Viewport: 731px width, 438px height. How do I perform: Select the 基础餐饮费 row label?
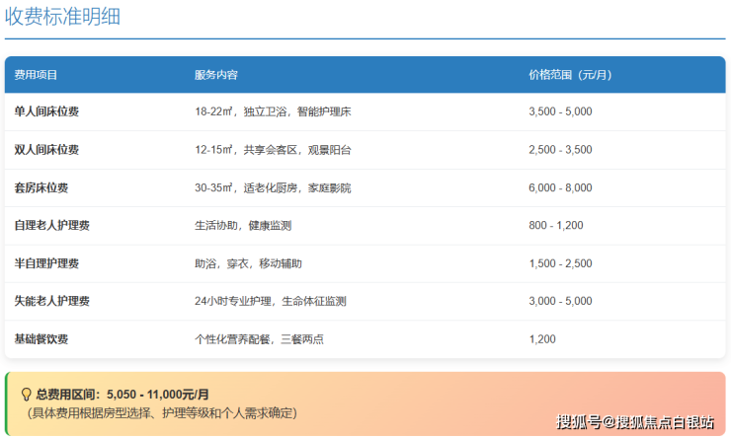click(41, 338)
